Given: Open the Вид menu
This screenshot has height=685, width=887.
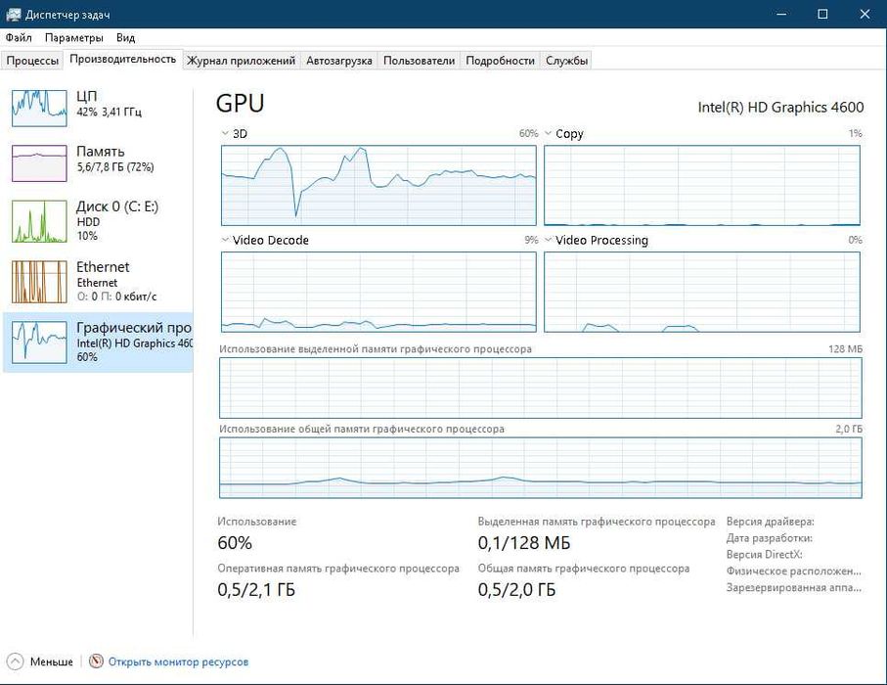Looking at the screenshot, I should (x=125, y=38).
